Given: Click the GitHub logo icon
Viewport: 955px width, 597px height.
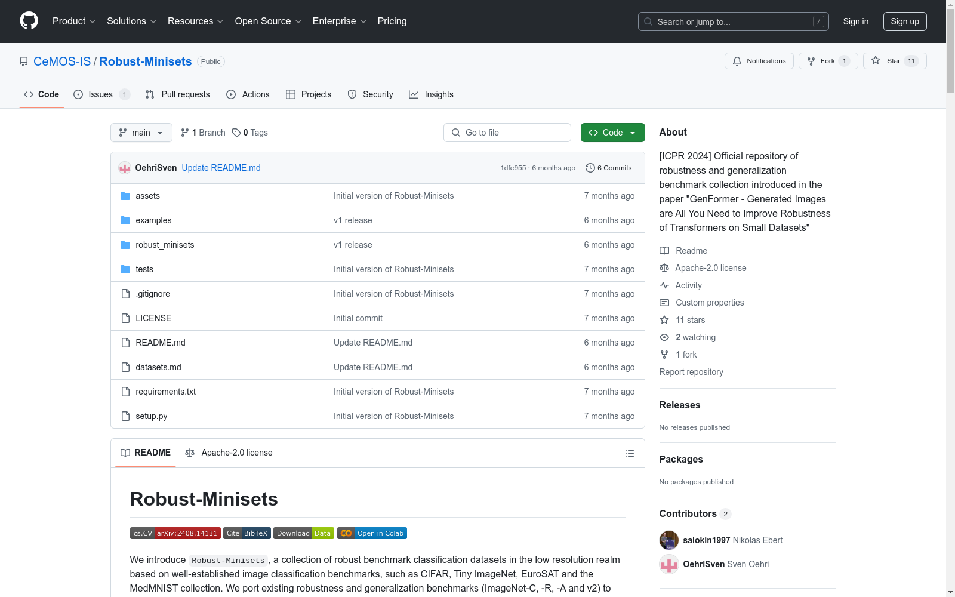Looking at the screenshot, I should click(x=29, y=21).
